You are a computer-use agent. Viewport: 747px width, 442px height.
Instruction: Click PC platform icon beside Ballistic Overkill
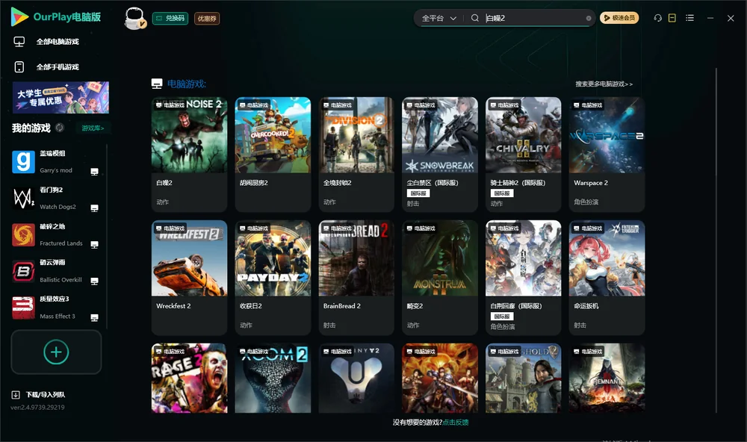[94, 281]
